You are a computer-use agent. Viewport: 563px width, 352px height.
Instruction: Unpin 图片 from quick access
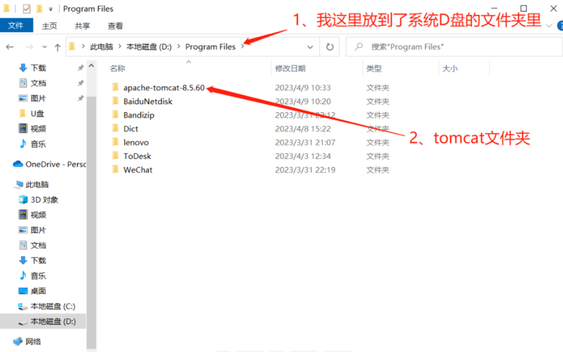(x=80, y=99)
